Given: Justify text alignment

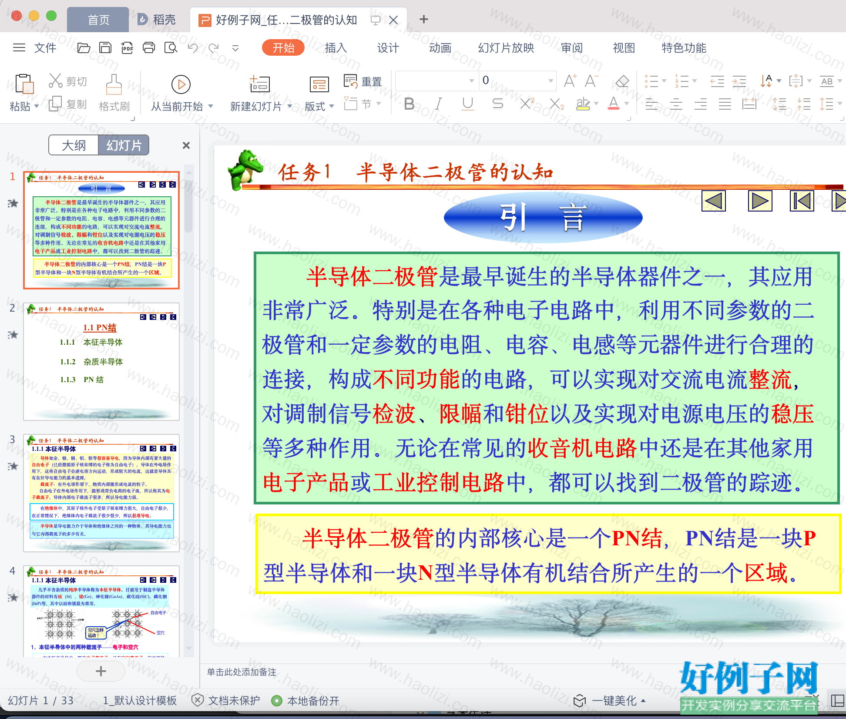Looking at the screenshot, I should tap(725, 104).
